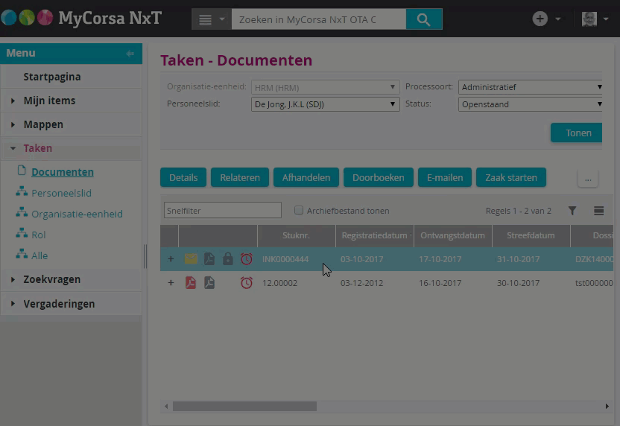
Task: Open the Documenten link under Taken
Action: (x=63, y=172)
